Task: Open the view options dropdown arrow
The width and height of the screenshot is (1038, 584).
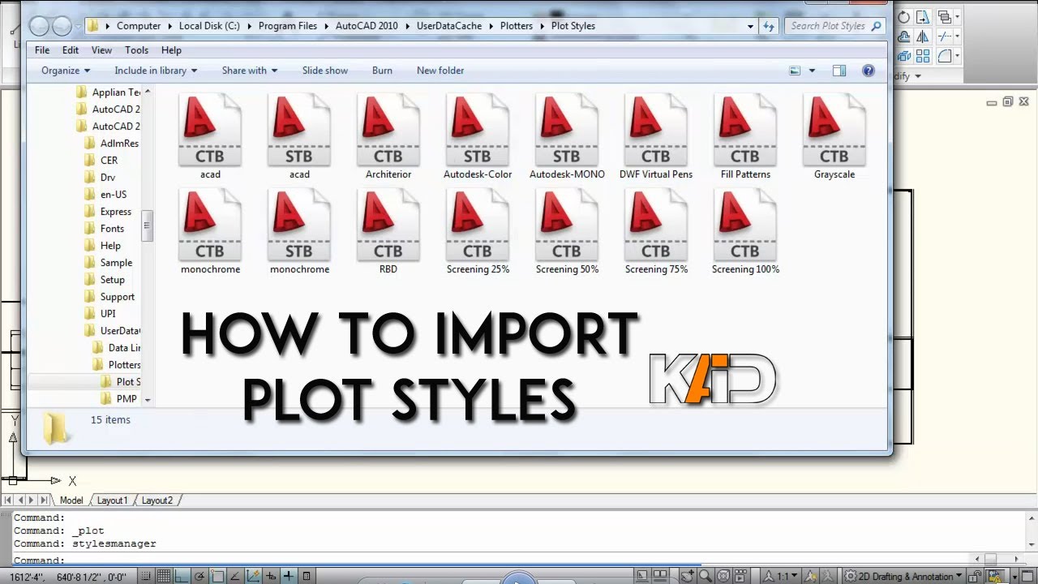Action: coord(812,71)
